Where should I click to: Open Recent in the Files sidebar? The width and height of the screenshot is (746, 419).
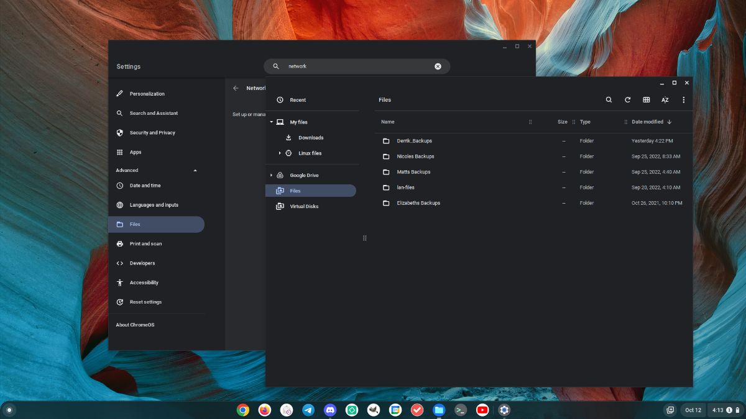298,99
